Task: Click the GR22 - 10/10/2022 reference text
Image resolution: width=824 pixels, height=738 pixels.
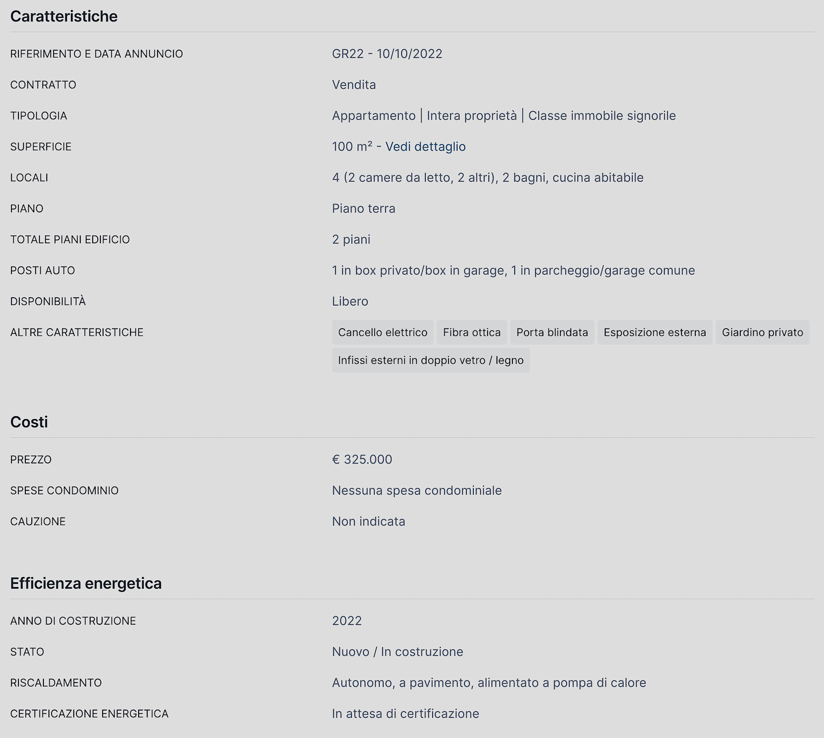Action: pyautogui.click(x=387, y=54)
